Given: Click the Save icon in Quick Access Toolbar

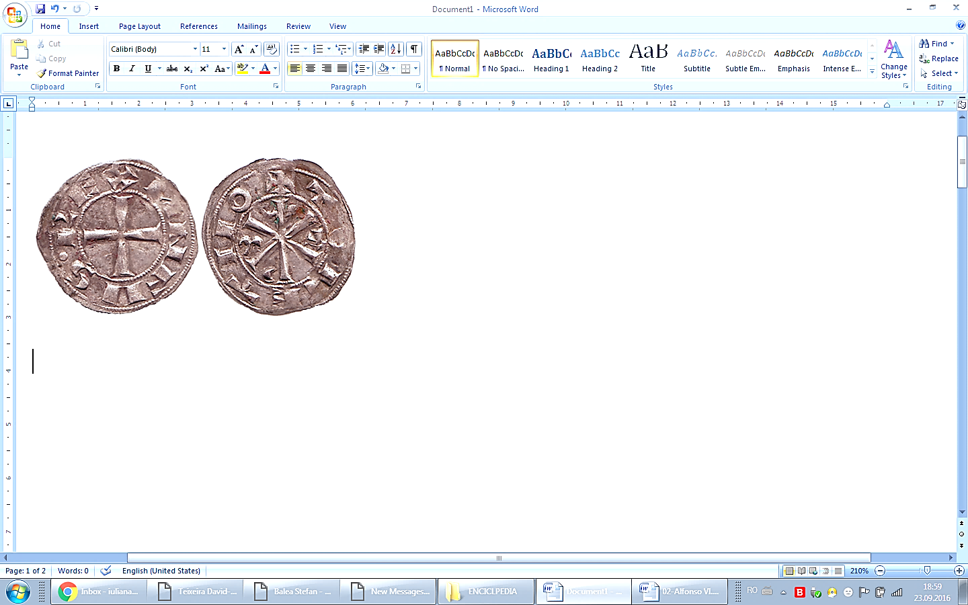Looking at the screenshot, I should 40,9.
